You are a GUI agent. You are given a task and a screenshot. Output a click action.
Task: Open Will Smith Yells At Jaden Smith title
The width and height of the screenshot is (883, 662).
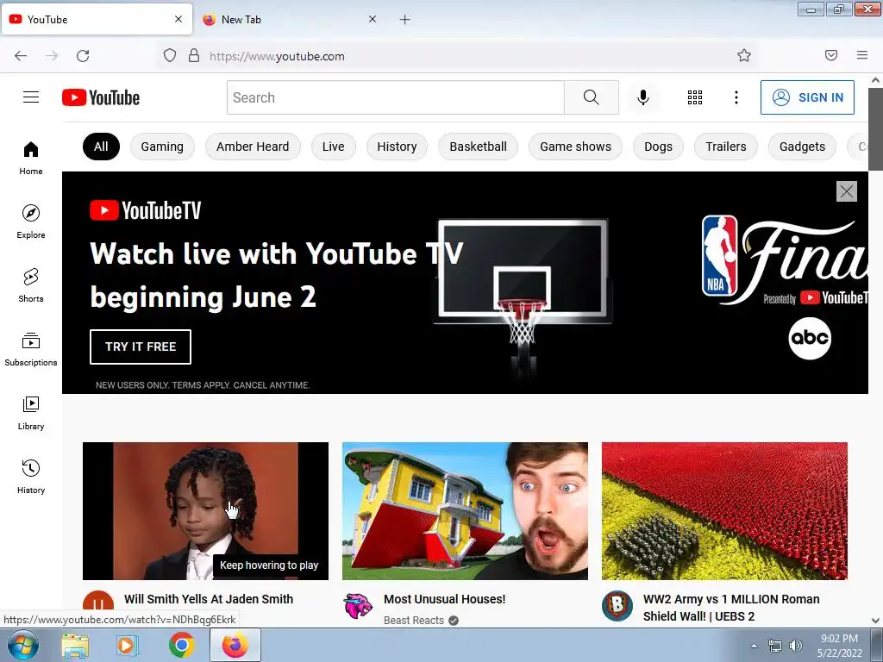tap(209, 599)
